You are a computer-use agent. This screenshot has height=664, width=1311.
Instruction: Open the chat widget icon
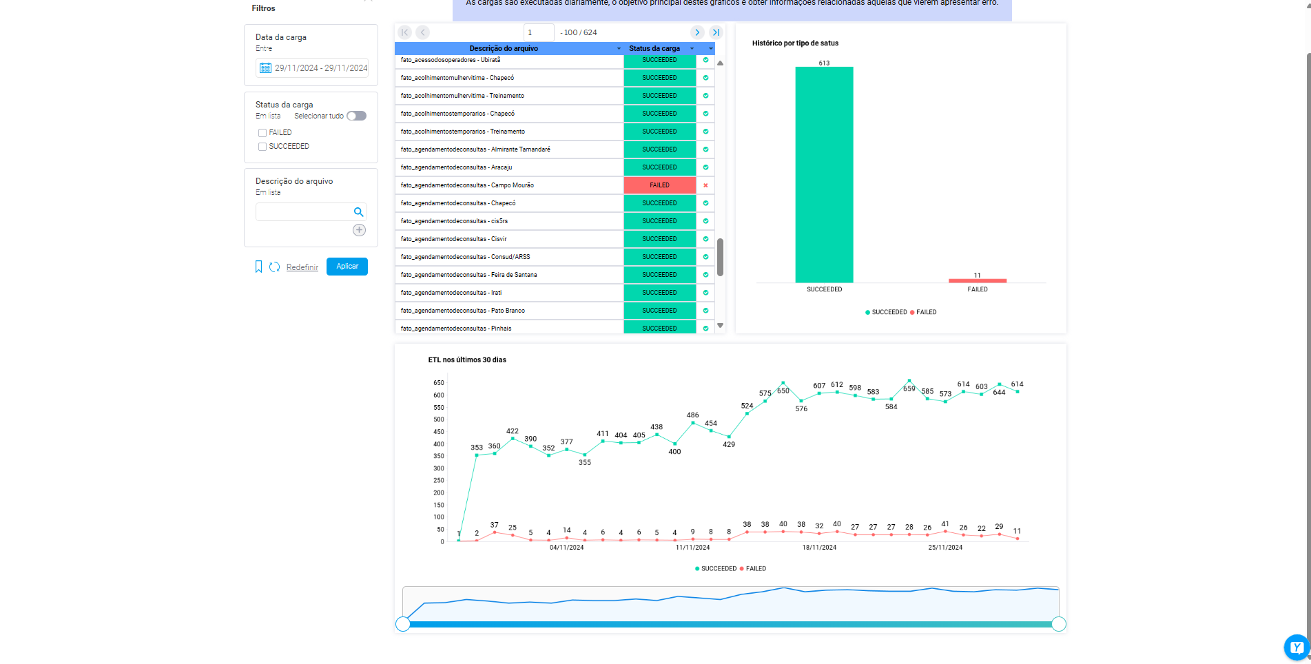pos(1296,647)
